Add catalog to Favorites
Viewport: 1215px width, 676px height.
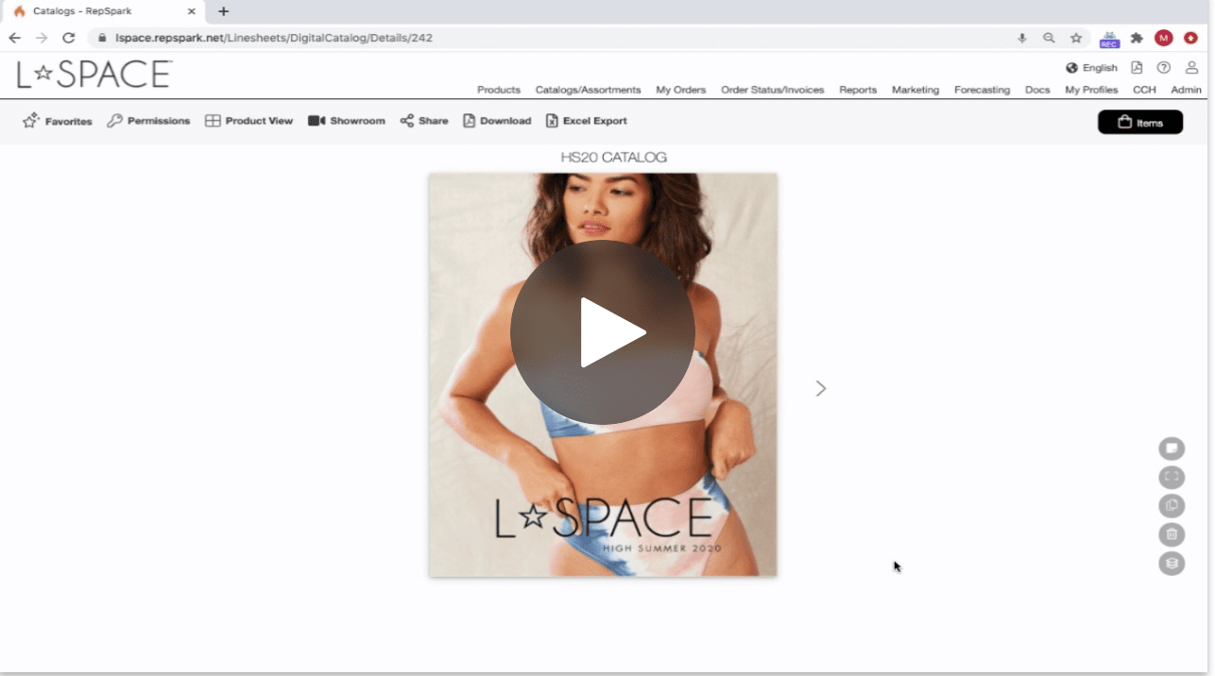[x=58, y=121]
